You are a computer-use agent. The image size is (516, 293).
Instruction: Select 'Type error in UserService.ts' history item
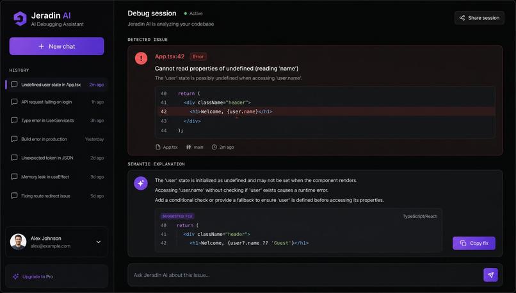click(x=56, y=121)
